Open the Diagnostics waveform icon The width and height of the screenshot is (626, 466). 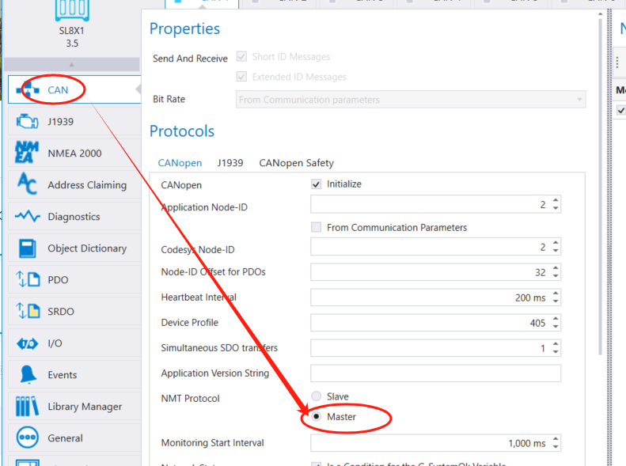pyautogui.click(x=28, y=217)
